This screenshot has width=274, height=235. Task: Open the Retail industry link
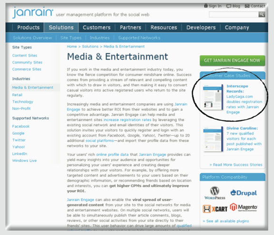click(17, 95)
